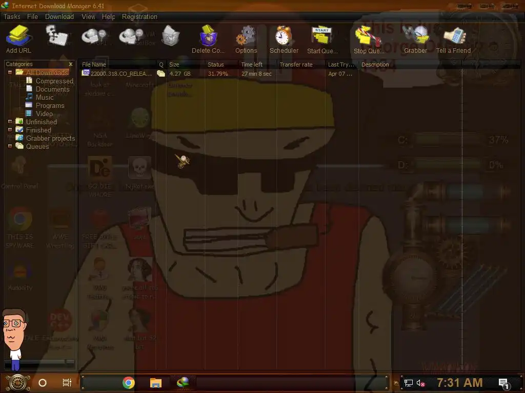Image resolution: width=525 pixels, height=393 pixels.
Task: Select the Unfinished folder
Action: click(42, 122)
